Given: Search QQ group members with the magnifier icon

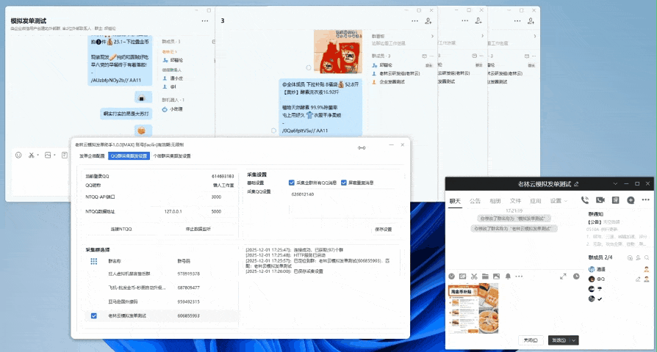Looking at the screenshot, I should (x=647, y=257).
